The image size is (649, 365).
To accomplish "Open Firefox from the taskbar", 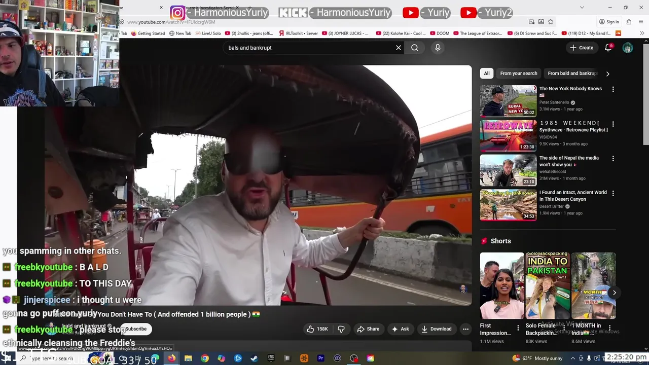I will pos(171,358).
